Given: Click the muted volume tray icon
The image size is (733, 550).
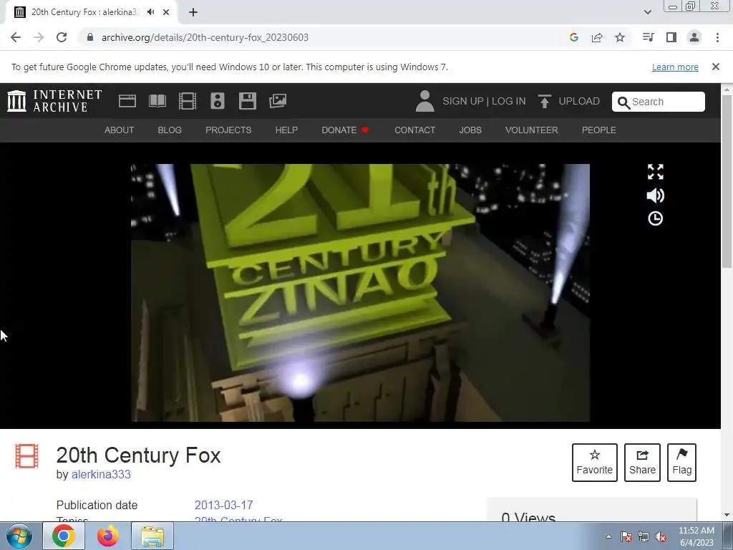Looking at the screenshot, I should pos(661,537).
